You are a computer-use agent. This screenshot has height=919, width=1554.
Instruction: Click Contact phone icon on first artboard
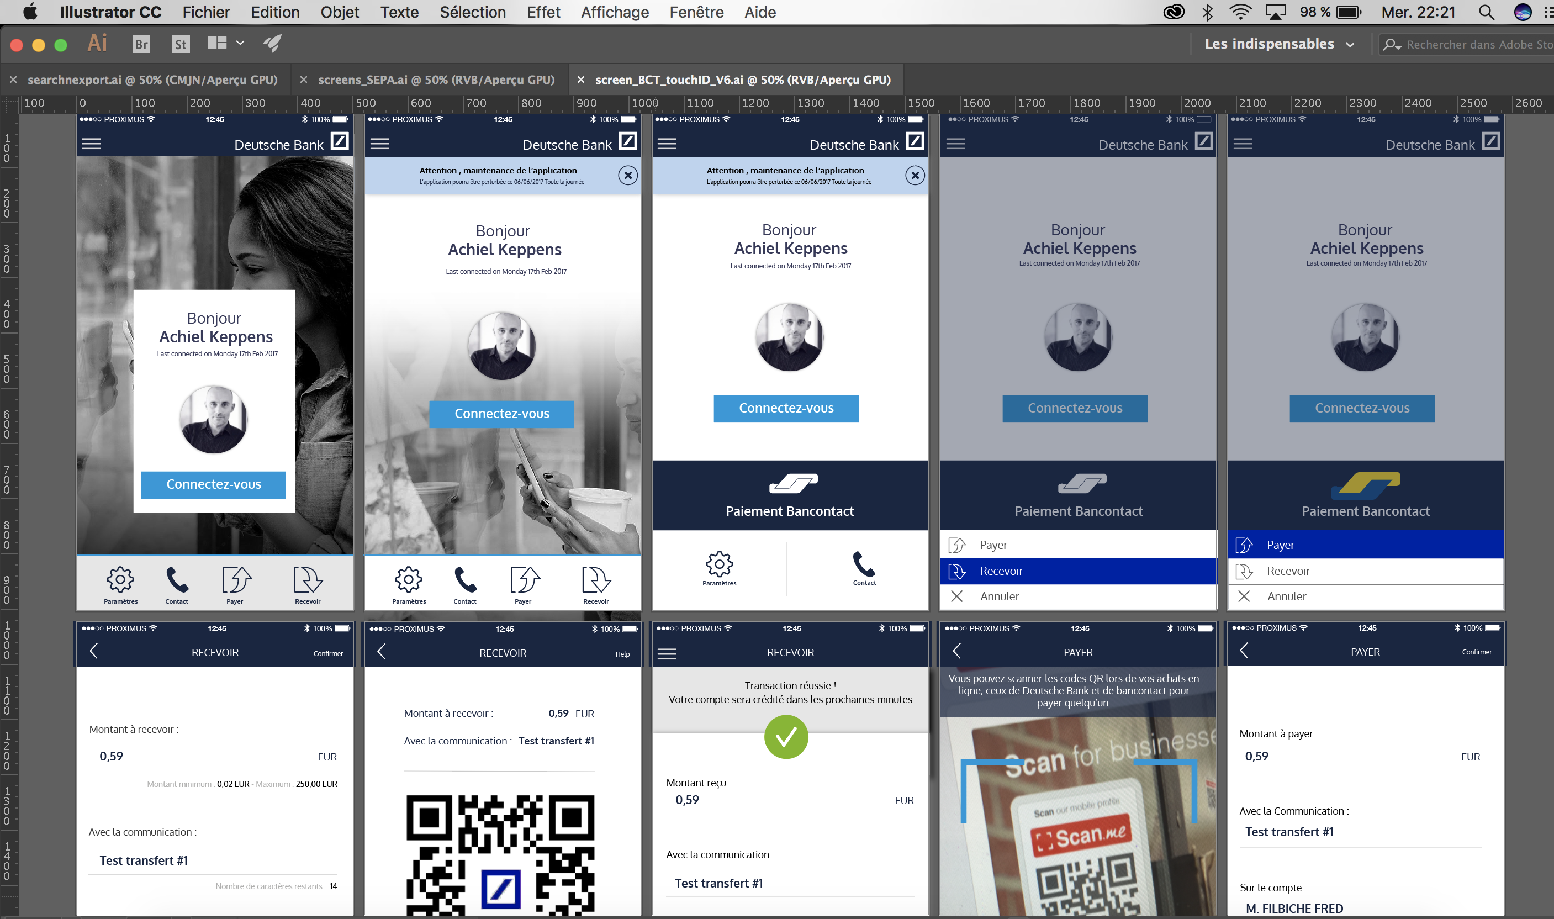177,580
